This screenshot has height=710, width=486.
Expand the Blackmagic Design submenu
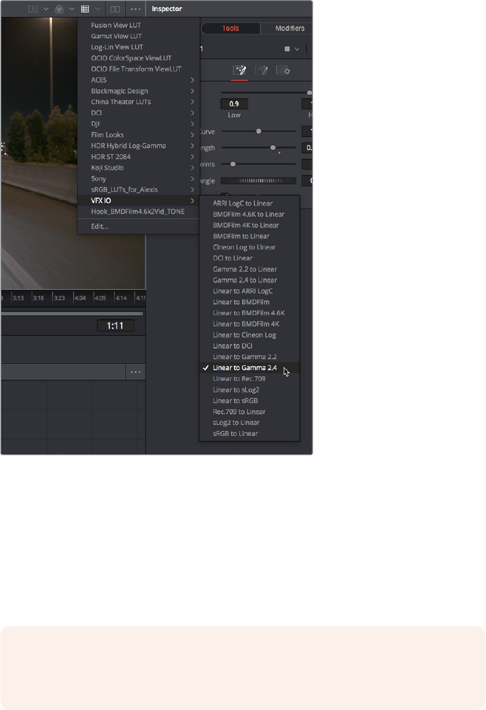(139, 91)
